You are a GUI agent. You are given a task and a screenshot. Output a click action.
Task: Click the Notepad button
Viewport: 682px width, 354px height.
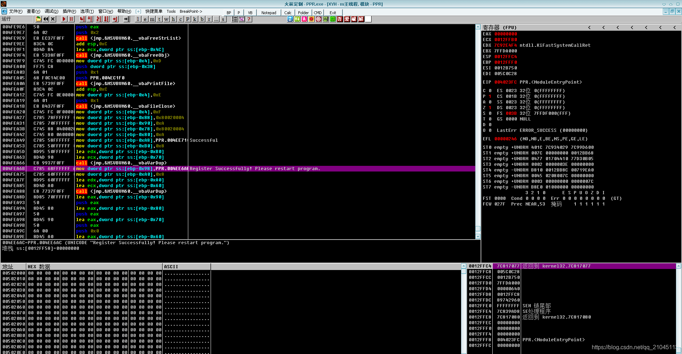(x=269, y=13)
